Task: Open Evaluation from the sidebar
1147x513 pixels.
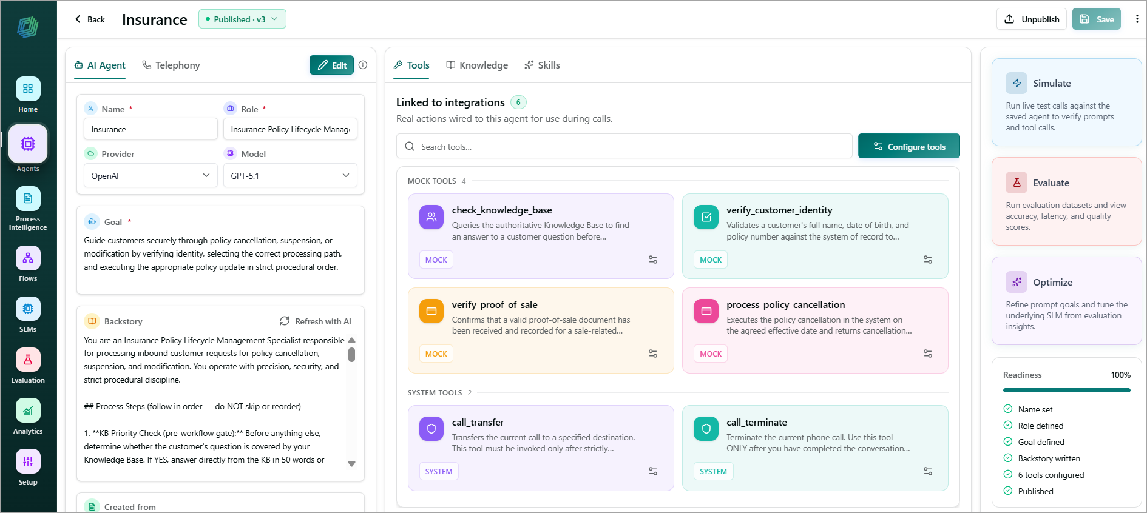Action: [28, 366]
